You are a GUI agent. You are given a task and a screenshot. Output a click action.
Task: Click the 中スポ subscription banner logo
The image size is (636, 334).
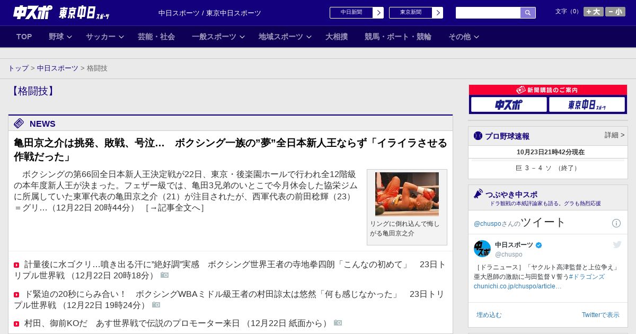tap(509, 104)
